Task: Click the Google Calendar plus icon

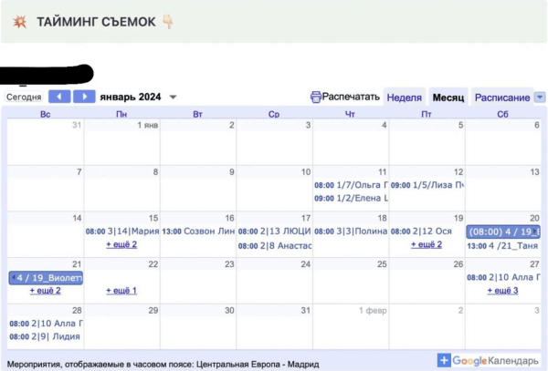Action: tap(444, 361)
